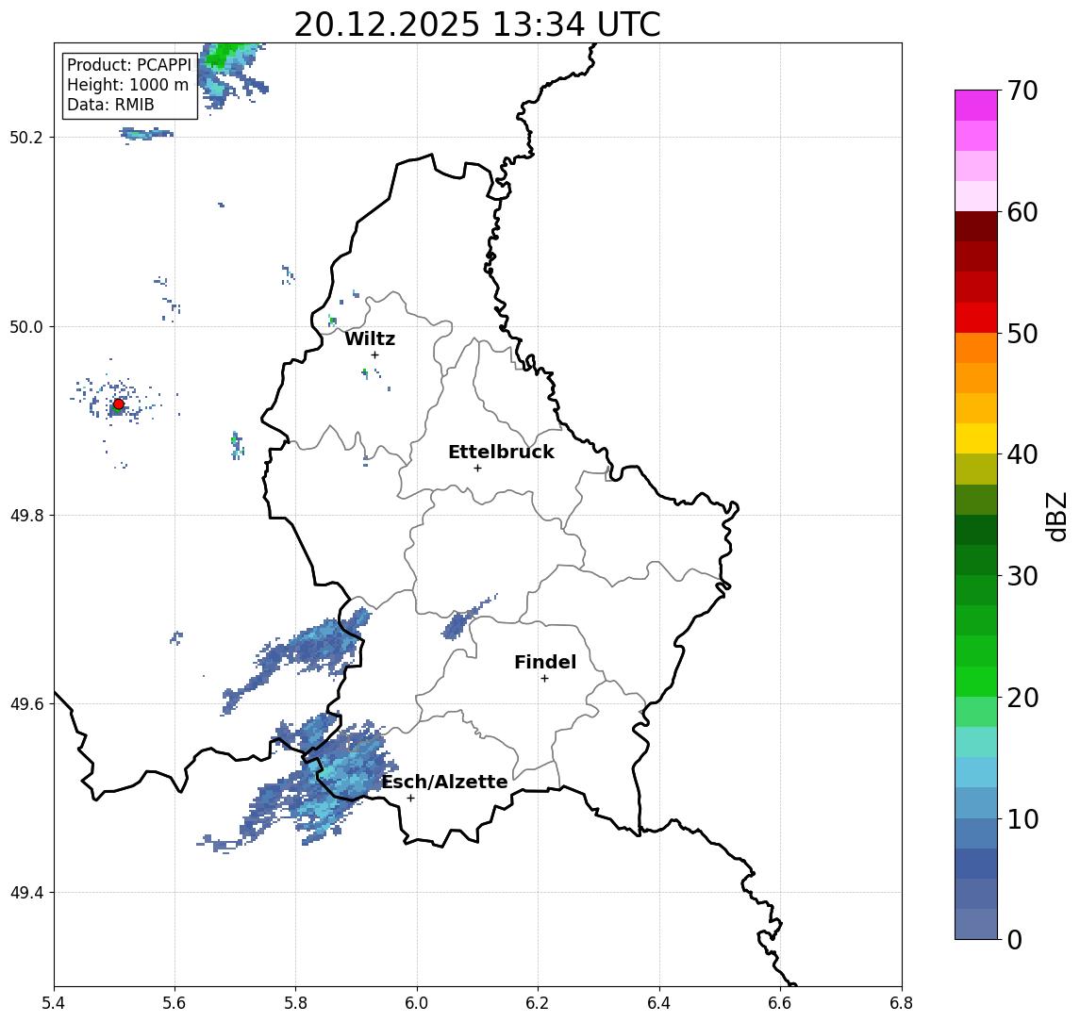Viewport: 1080px width, 1022px height.
Task: Pick the dark green colorbar swatch near 35
Action: pos(976,530)
